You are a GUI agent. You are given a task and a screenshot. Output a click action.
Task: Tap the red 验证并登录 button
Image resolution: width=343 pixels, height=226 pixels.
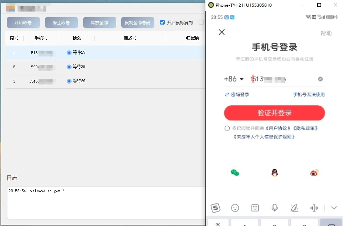[x=274, y=113]
